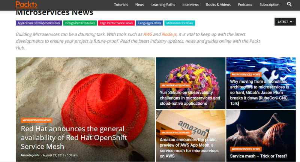Expand the LATEST sort dropdown
This screenshot has width=300, height=162.
tap(285, 22)
